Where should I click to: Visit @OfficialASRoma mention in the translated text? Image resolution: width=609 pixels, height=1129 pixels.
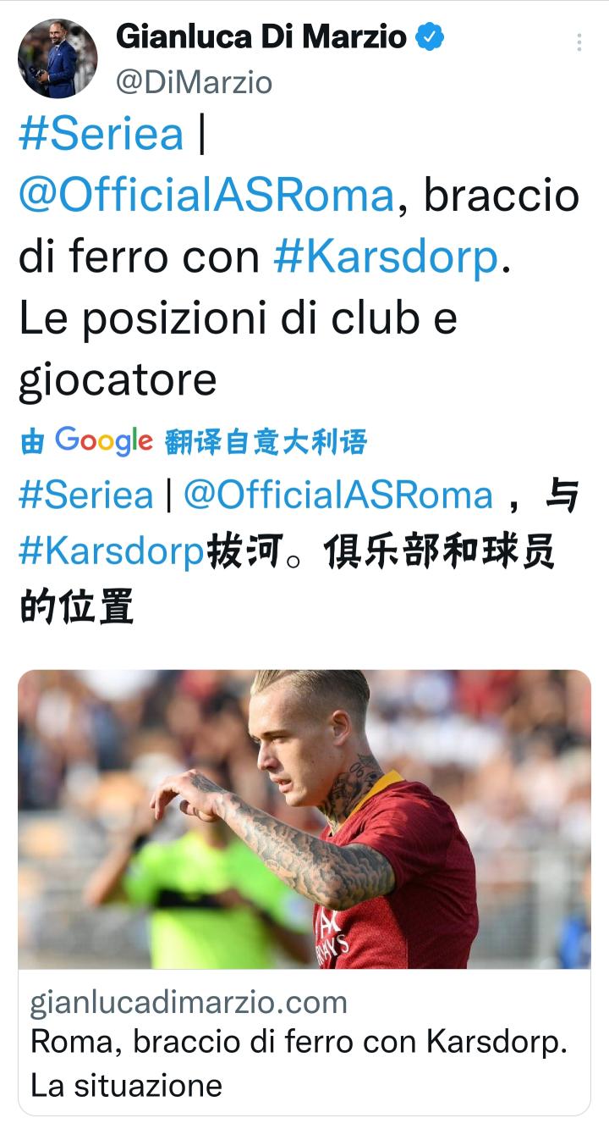point(338,495)
